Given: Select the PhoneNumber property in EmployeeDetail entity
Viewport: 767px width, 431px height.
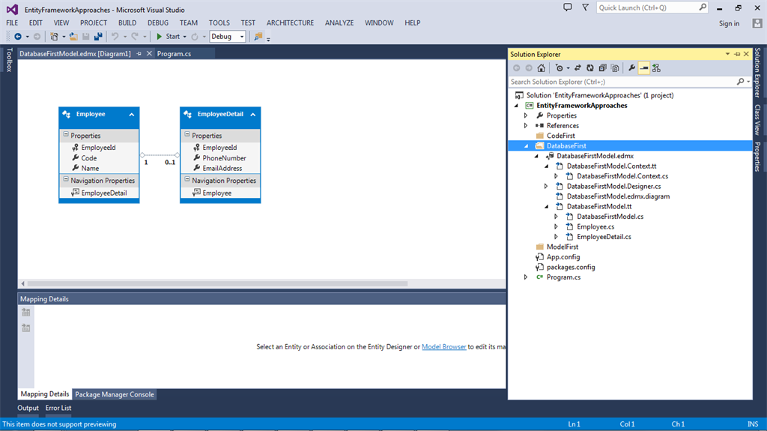Looking at the screenshot, I should pos(224,158).
